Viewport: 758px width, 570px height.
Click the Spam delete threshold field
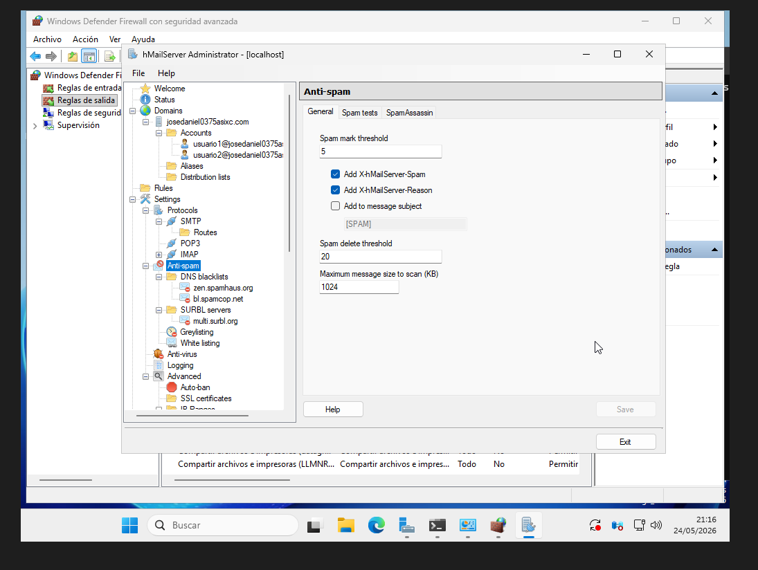381,257
